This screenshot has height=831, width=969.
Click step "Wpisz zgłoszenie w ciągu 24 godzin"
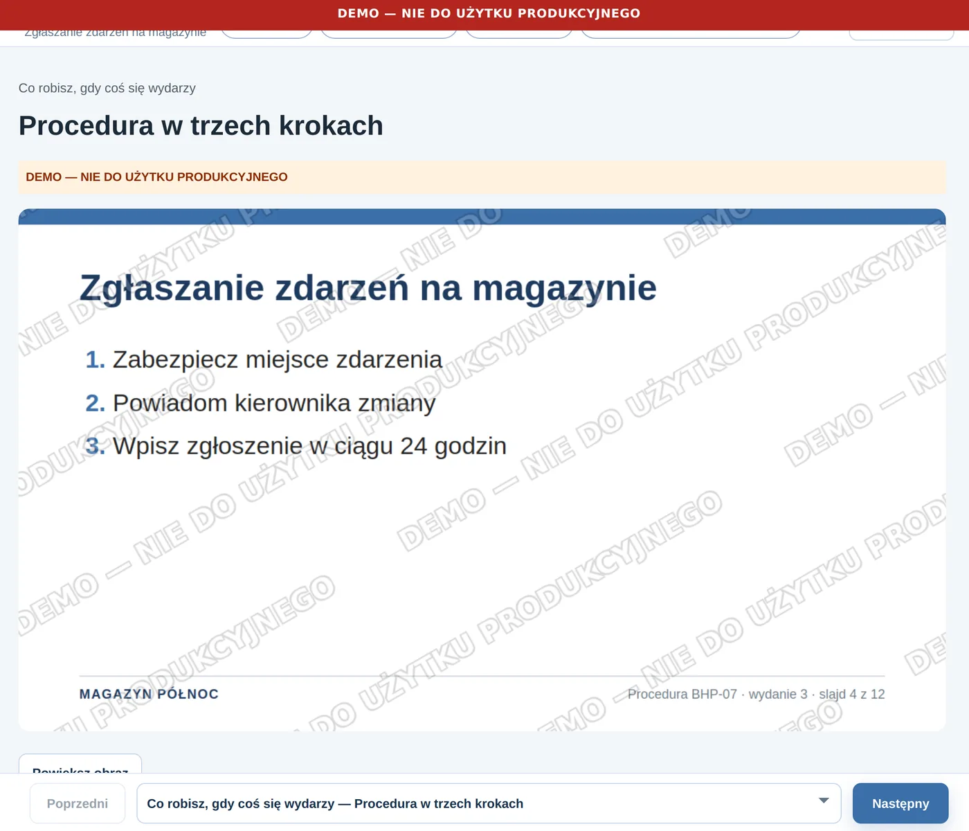point(309,445)
